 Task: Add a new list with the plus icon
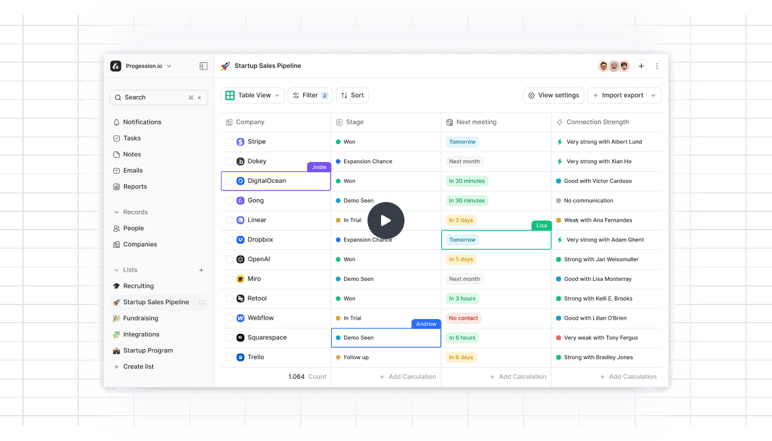tap(201, 270)
